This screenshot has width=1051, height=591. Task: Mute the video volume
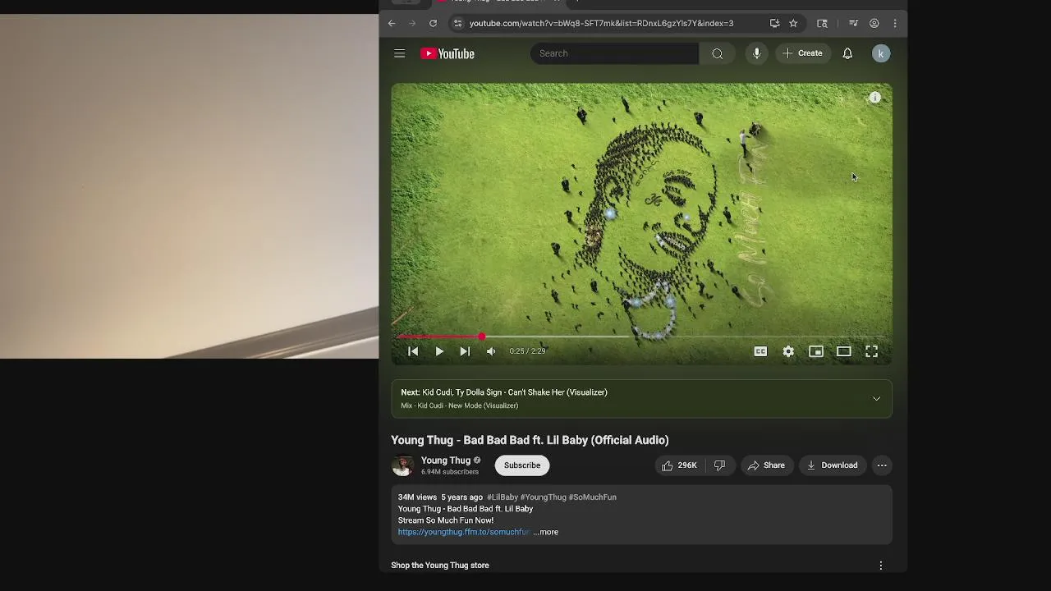(x=491, y=351)
